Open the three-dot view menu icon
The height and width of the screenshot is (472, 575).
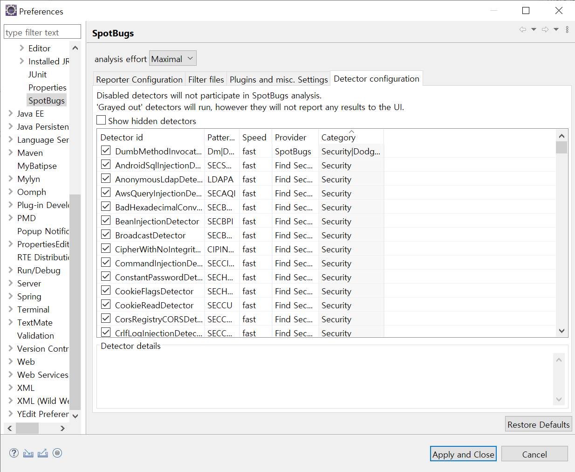(x=567, y=29)
